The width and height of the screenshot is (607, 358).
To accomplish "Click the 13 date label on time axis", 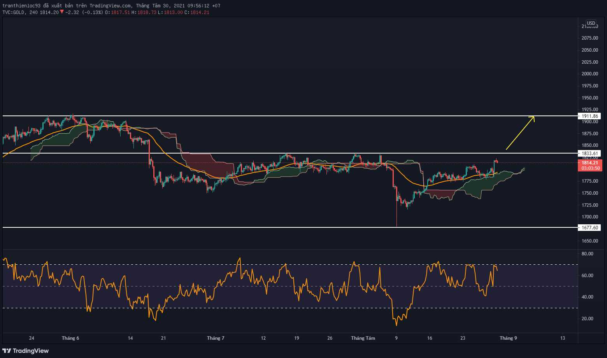I will [x=563, y=338].
